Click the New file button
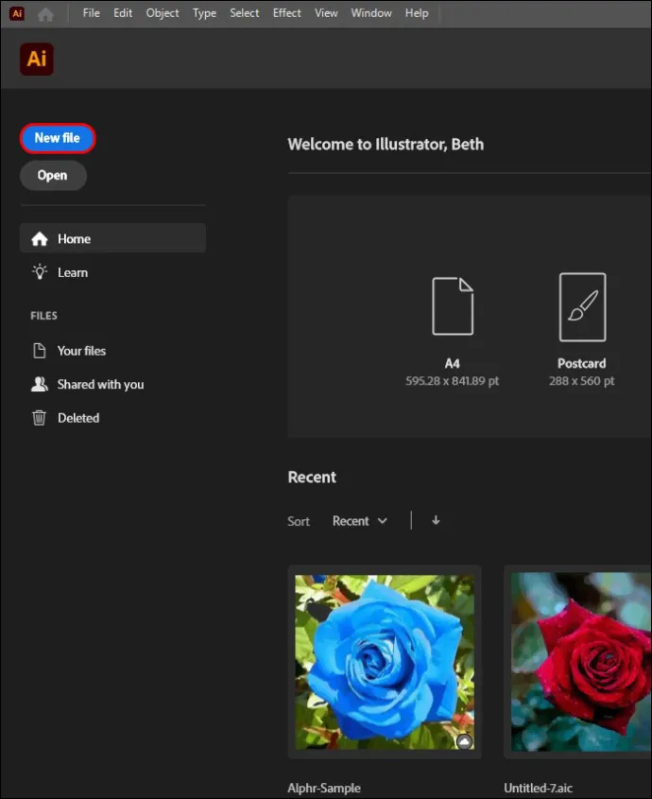The width and height of the screenshot is (652, 799). point(58,138)
